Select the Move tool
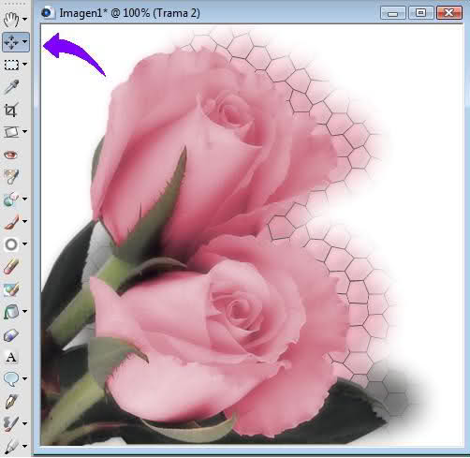 coord(11,41)
